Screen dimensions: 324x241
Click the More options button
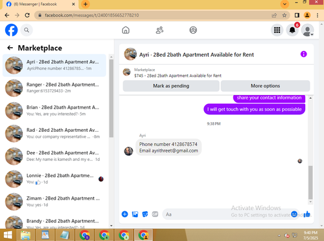(265, 86)
